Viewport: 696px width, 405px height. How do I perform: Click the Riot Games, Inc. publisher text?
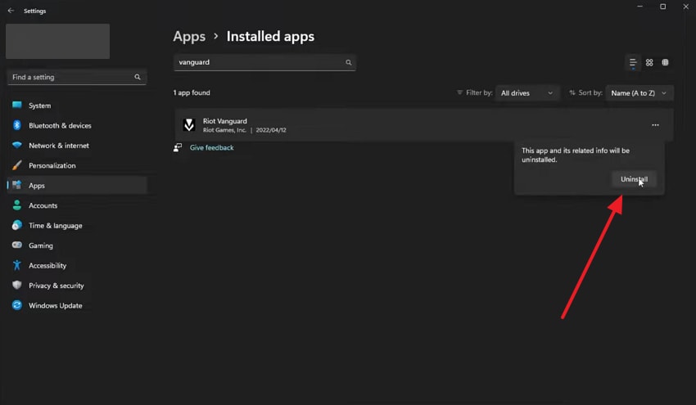(224, 130)
